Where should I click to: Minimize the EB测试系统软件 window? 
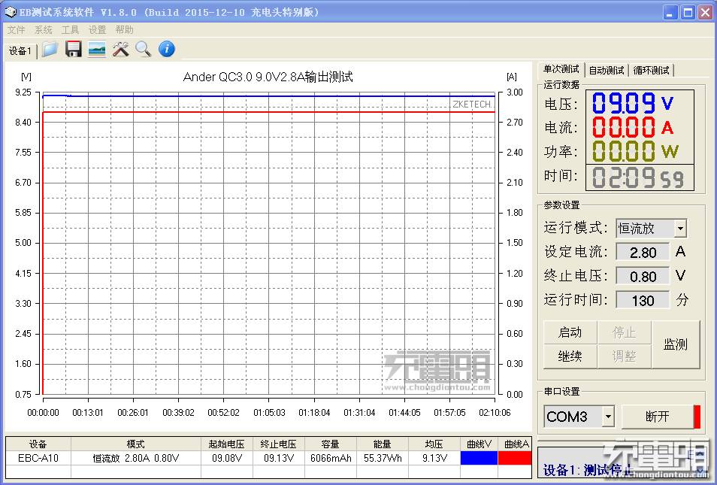pyautogui.click(x=670, y=12)
